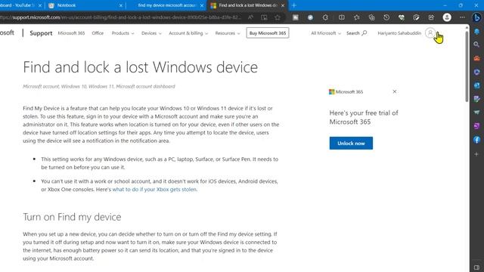Close find my device microsoft account tab
484x272 pixels.
202,5
